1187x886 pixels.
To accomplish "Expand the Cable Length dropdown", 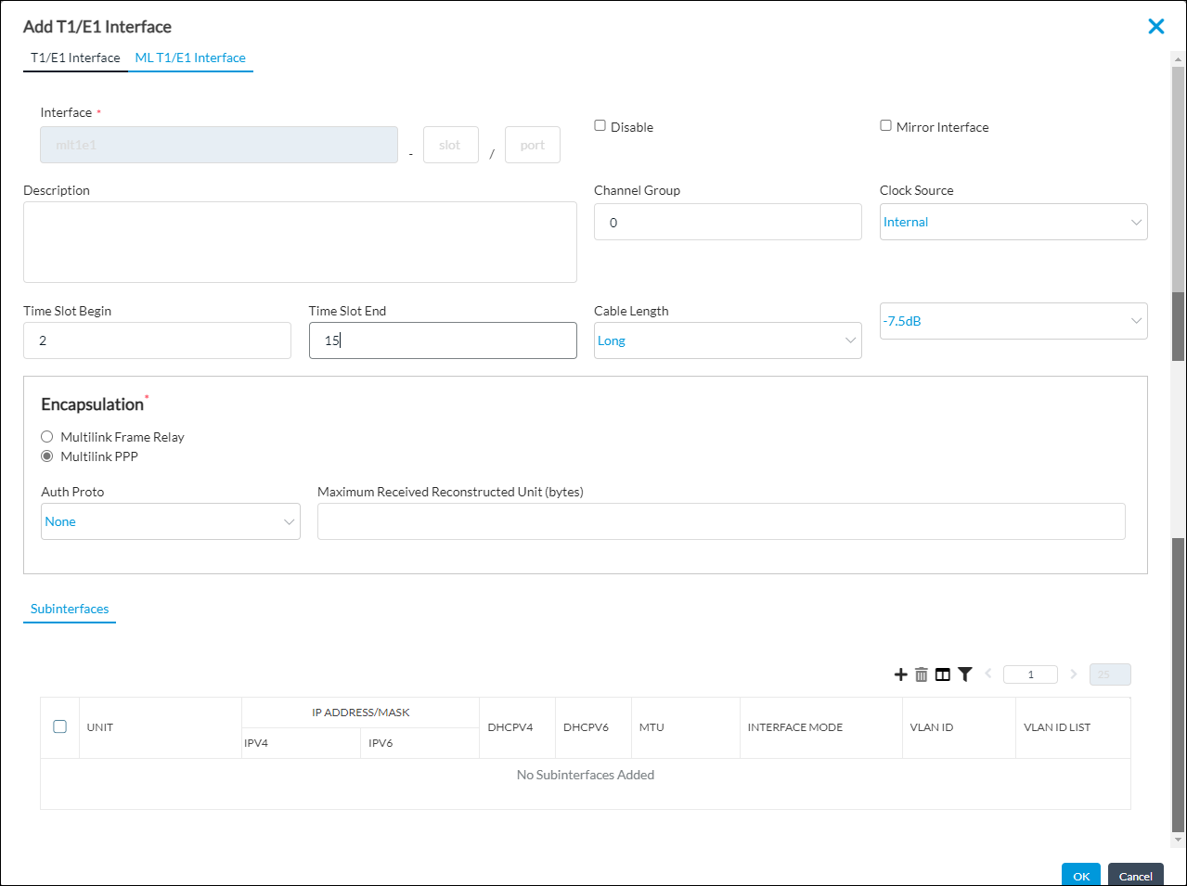I will pos(727,340).
